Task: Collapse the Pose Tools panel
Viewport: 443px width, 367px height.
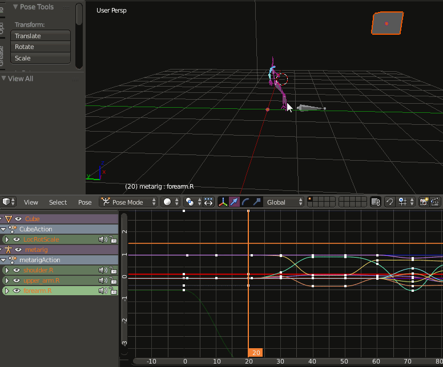Action: pyautogui.click(x=15, y=7)
